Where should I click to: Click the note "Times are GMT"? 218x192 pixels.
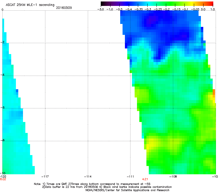pyautogui.click(x=57, y=184)
